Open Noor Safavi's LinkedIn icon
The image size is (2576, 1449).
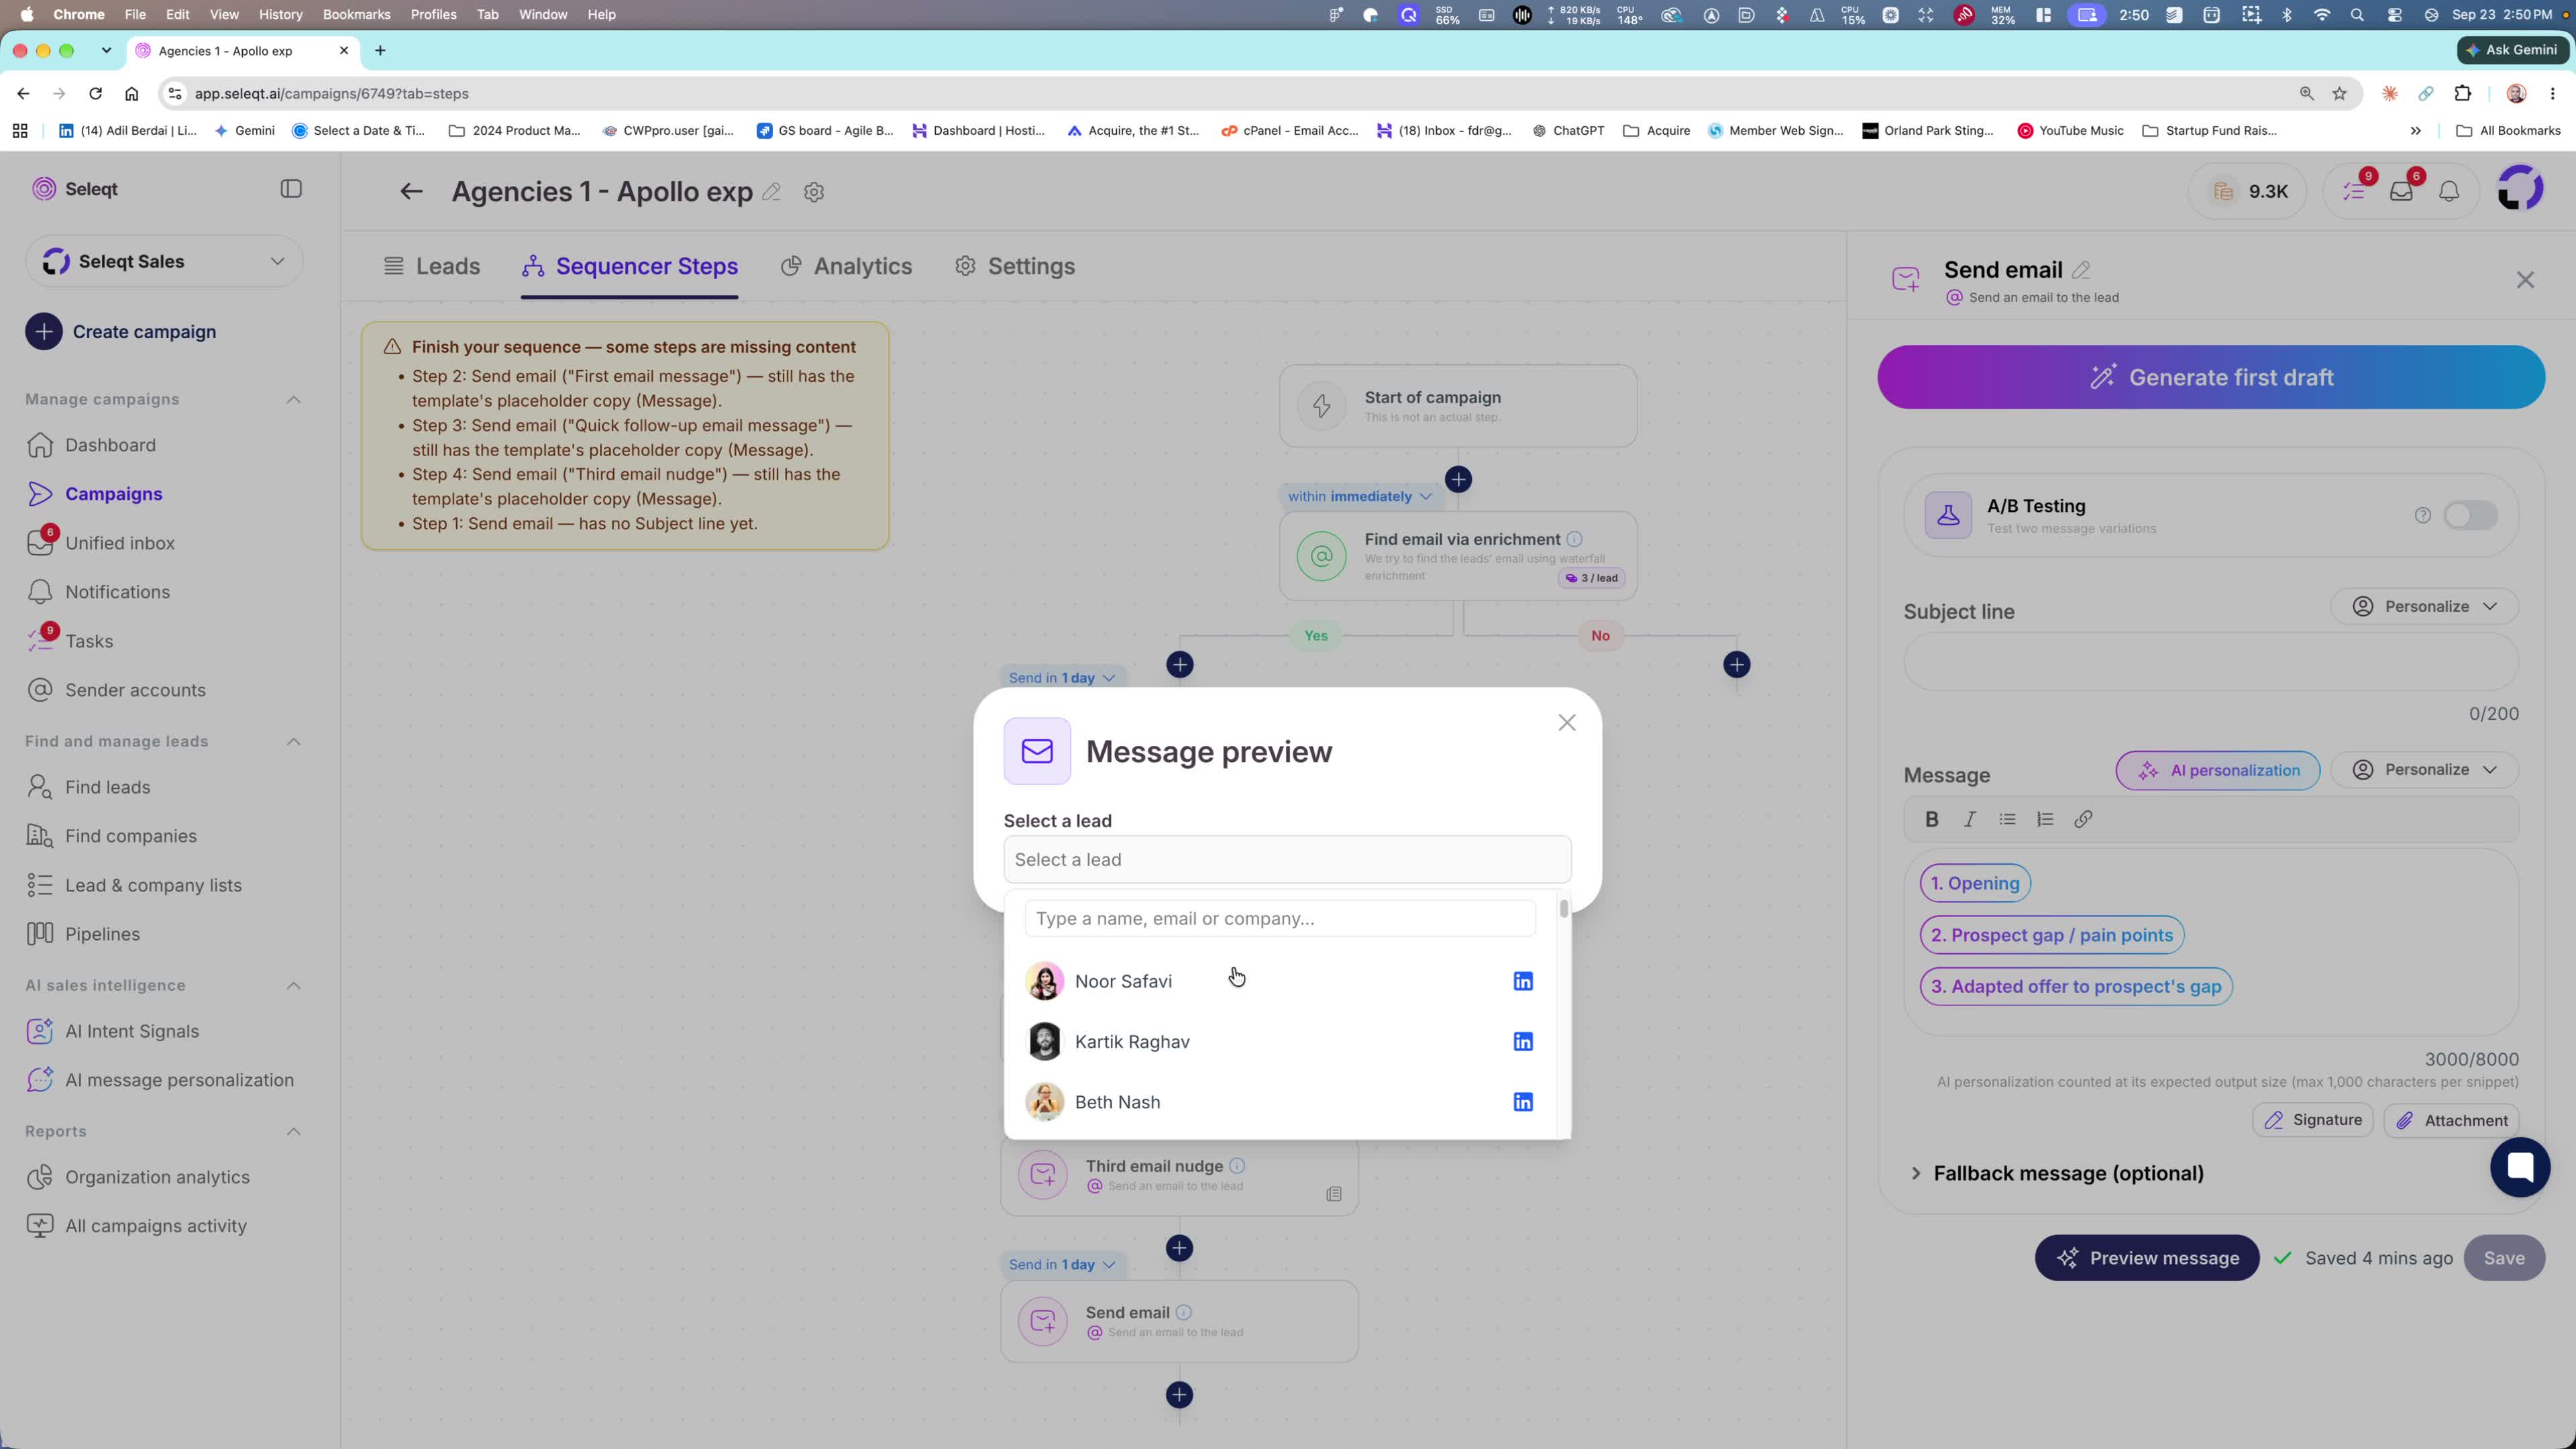1523,981
